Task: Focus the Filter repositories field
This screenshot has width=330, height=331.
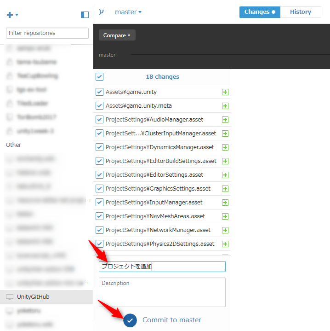Action: (47, 33)
